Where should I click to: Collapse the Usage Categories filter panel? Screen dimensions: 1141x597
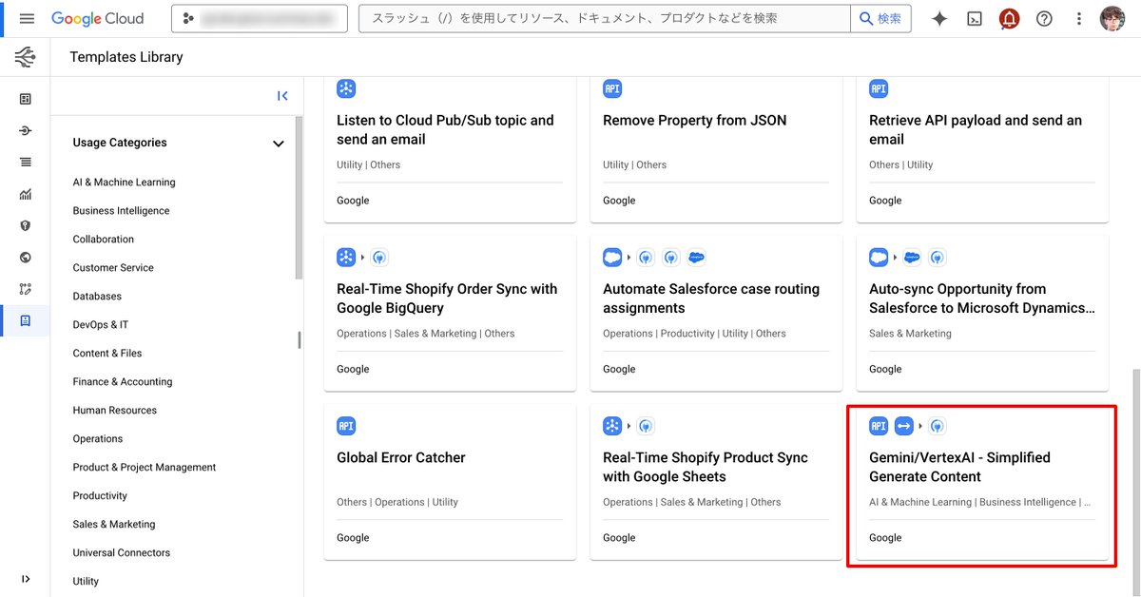click(282, 95)
